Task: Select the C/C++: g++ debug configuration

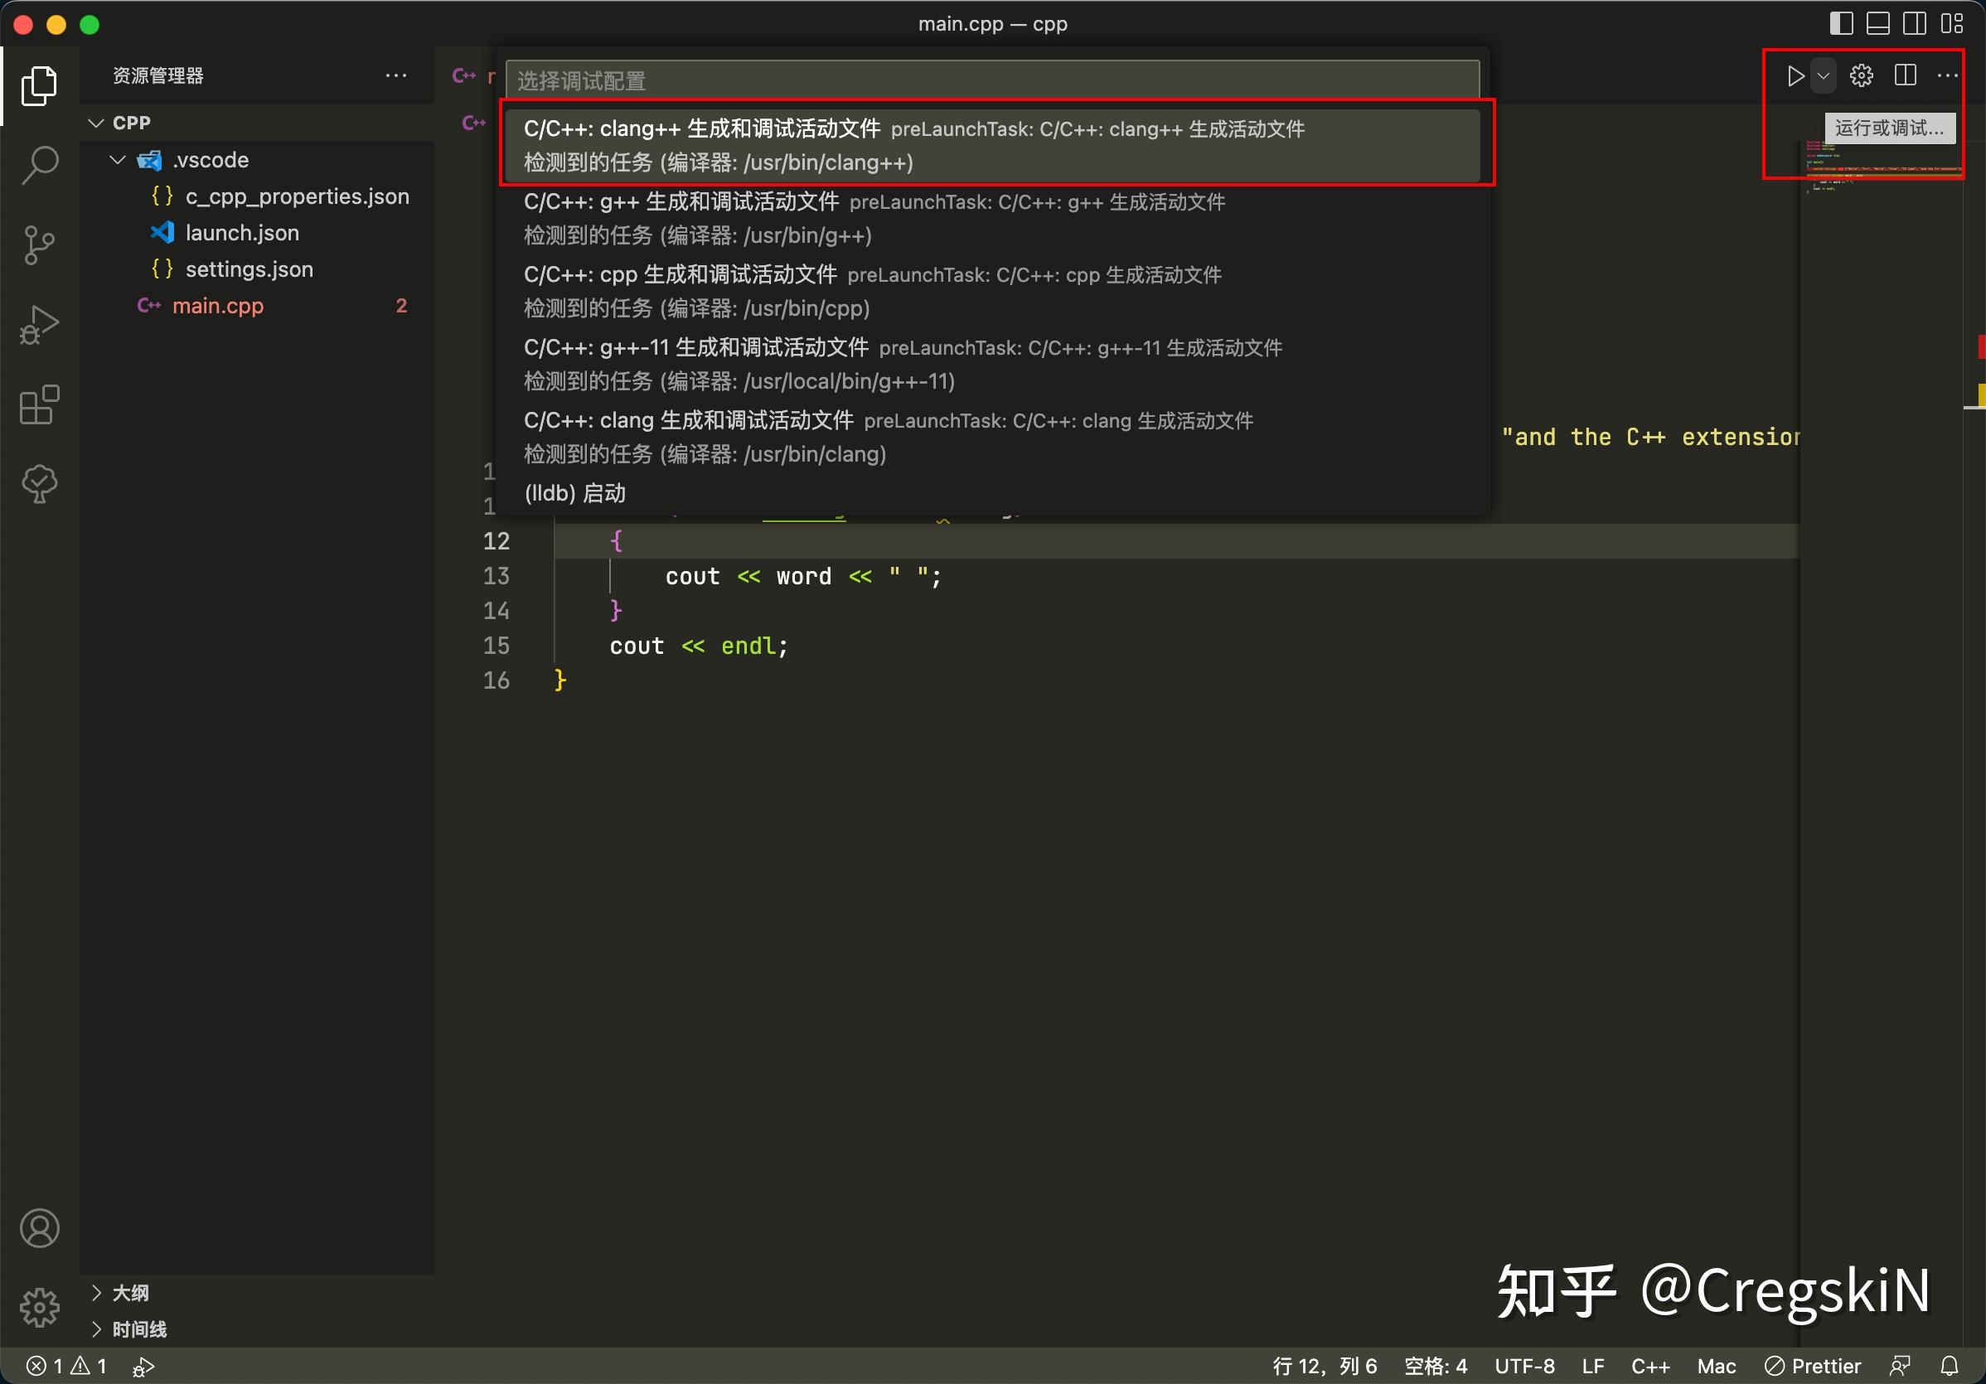Action: point(865,218)
